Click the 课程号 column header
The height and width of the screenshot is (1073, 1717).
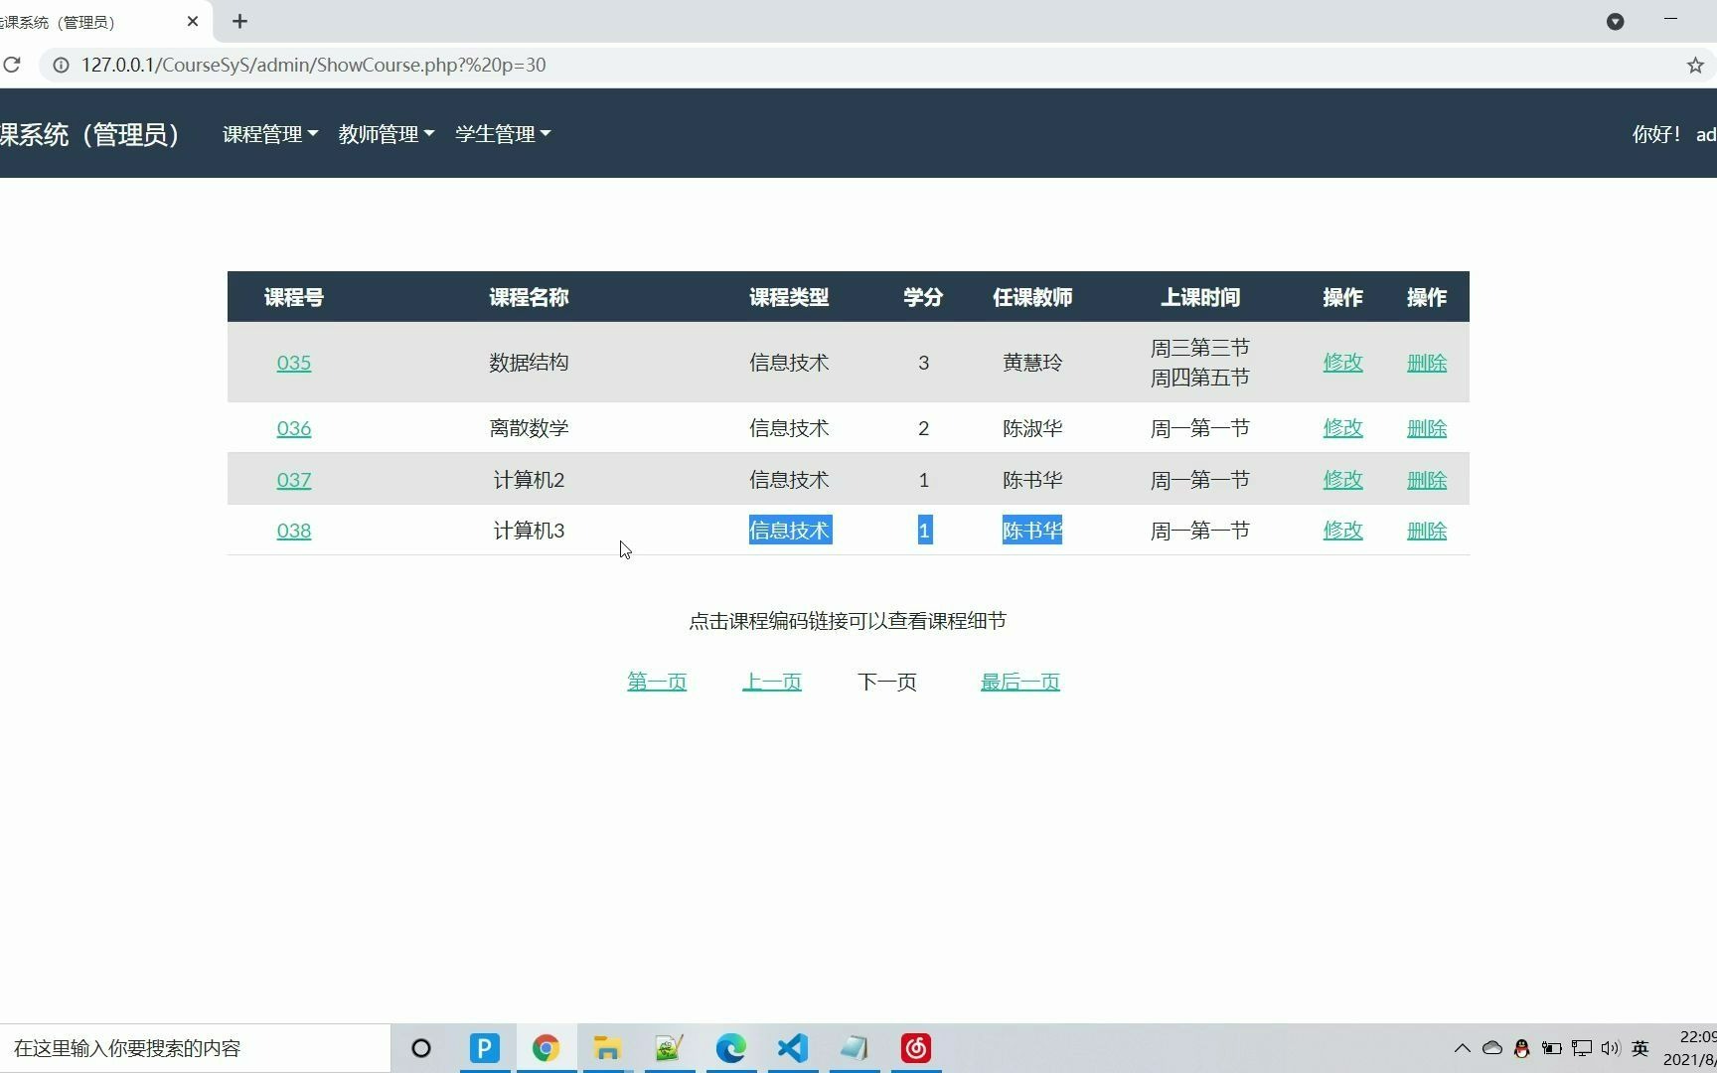click(x=294, y=297)
